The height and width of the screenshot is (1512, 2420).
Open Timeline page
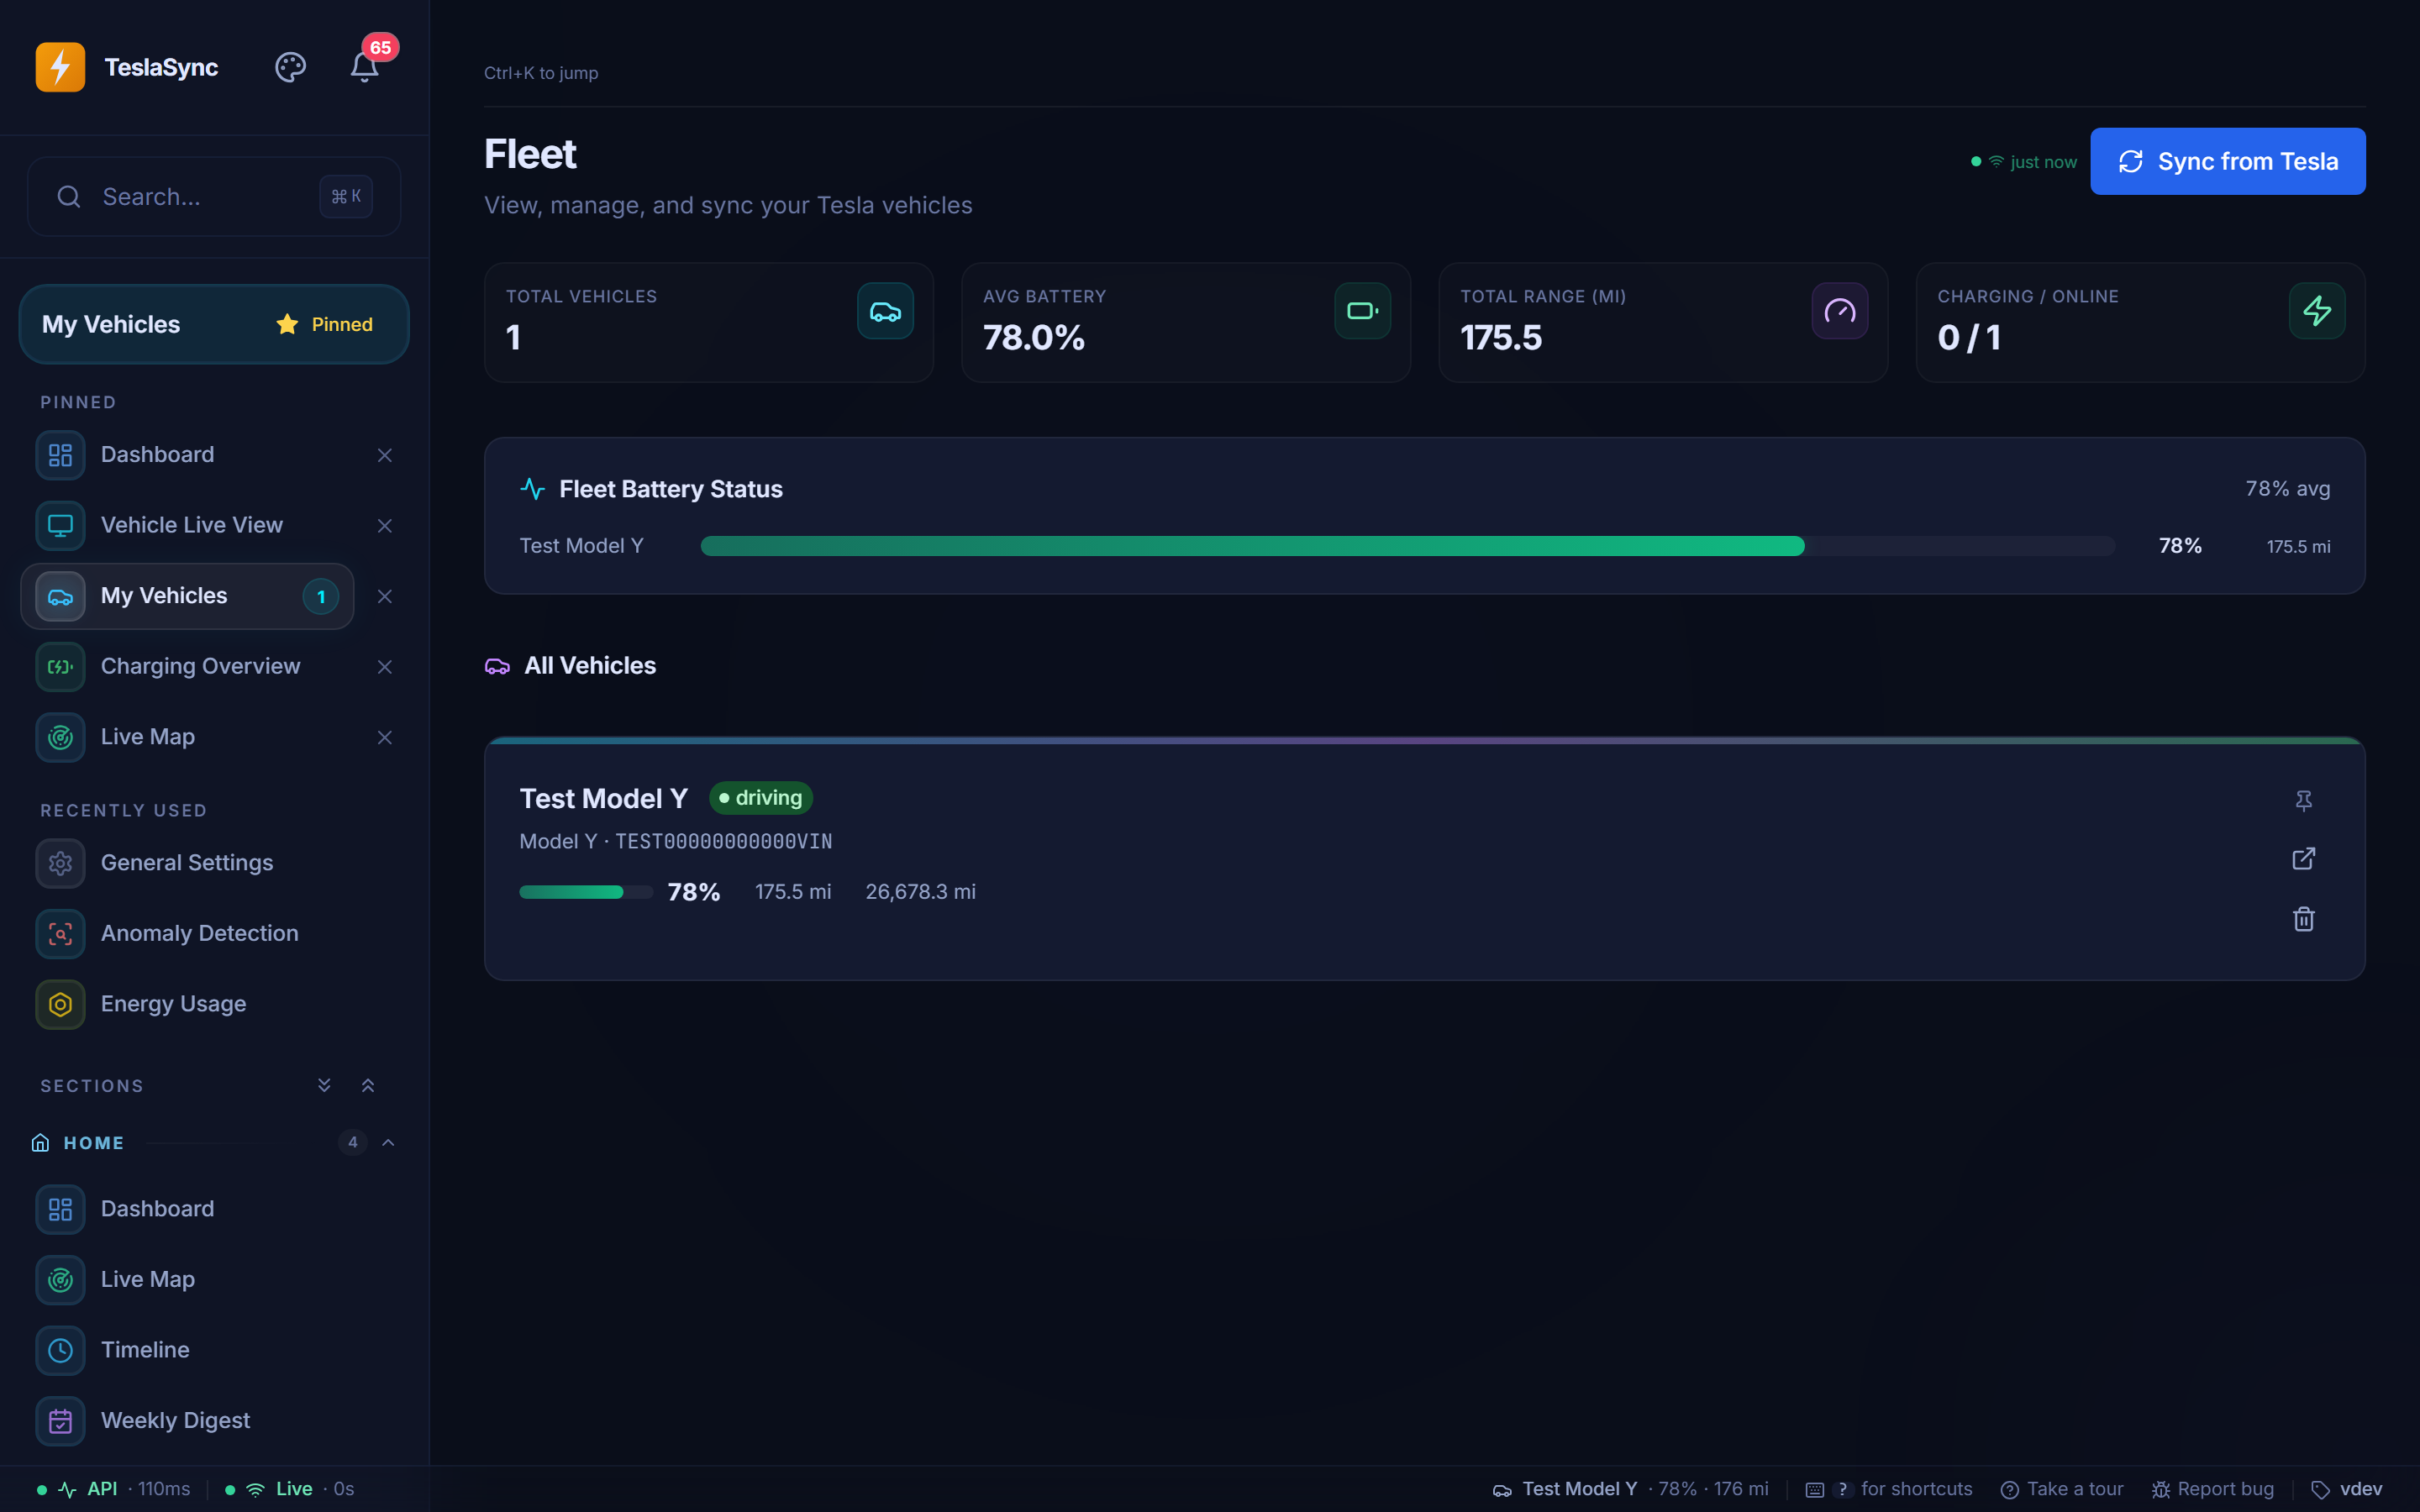(214, 1350)
